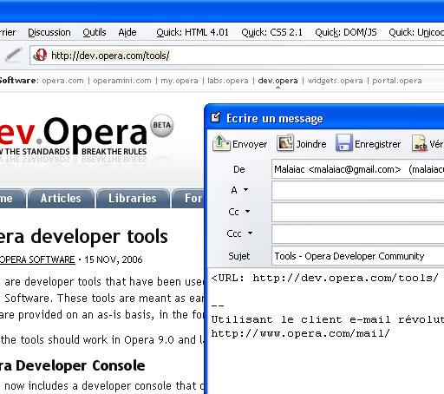Open the De sender account combo box
This screenshot has height=394, width=444.
pos(358,169)
